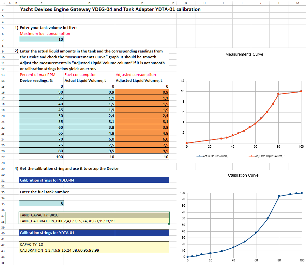
Task: Select column G header
Action: pyautogui.click(x=186, y=3)
